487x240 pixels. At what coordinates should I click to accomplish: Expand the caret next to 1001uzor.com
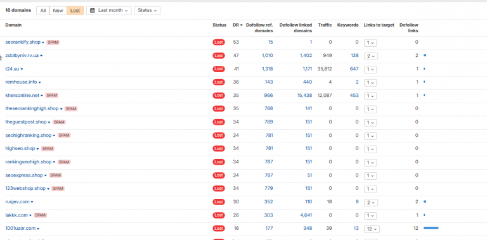[x=38, y=229]
